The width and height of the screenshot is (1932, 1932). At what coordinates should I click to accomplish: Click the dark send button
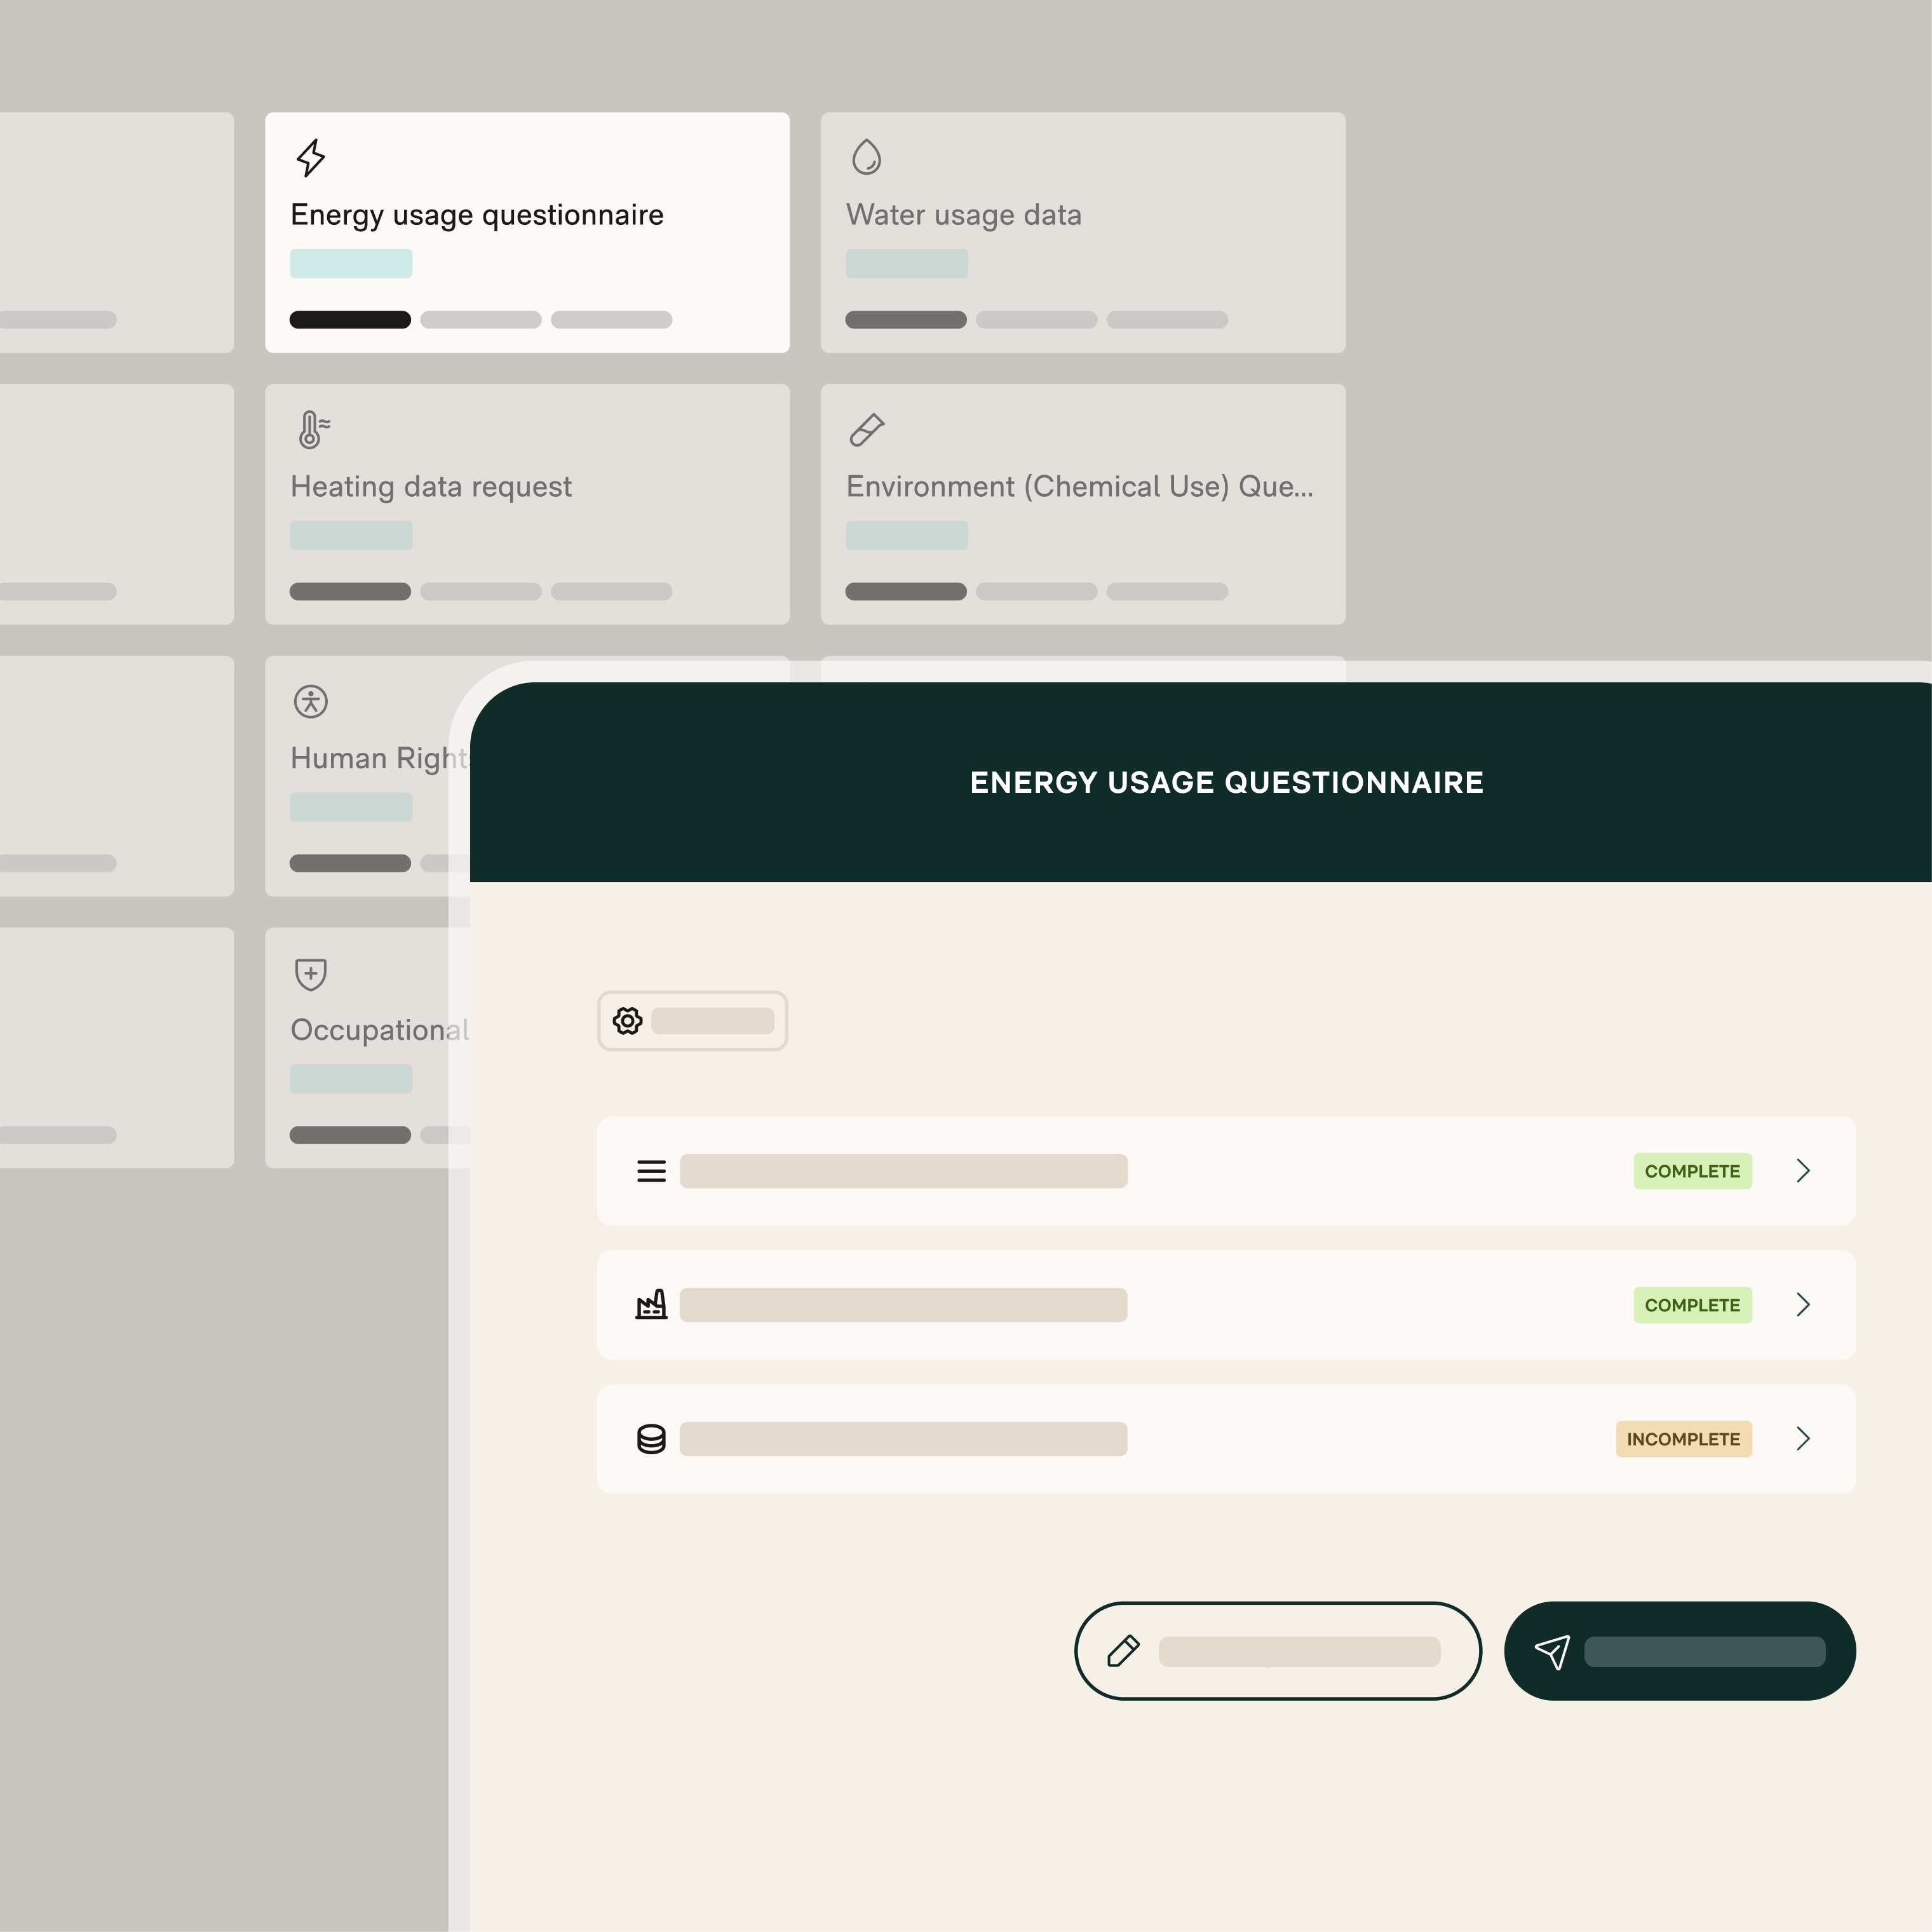[x=1680, y=1651]
